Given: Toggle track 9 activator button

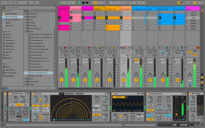Looking at the screenshot, I should point(163,80).
